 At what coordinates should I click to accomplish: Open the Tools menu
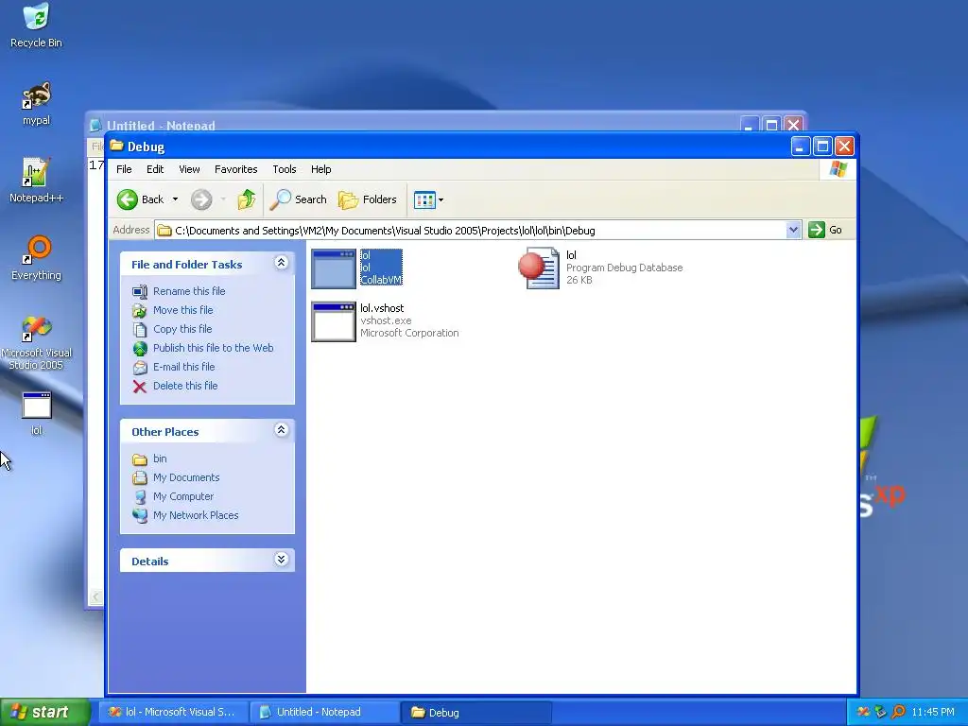point(285,169)
